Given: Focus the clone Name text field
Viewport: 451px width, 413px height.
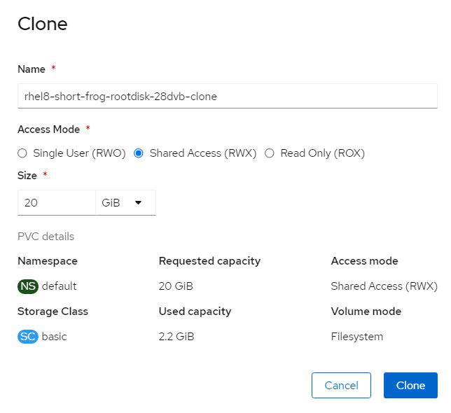Looking at the screenshot, I should [227, 97].
